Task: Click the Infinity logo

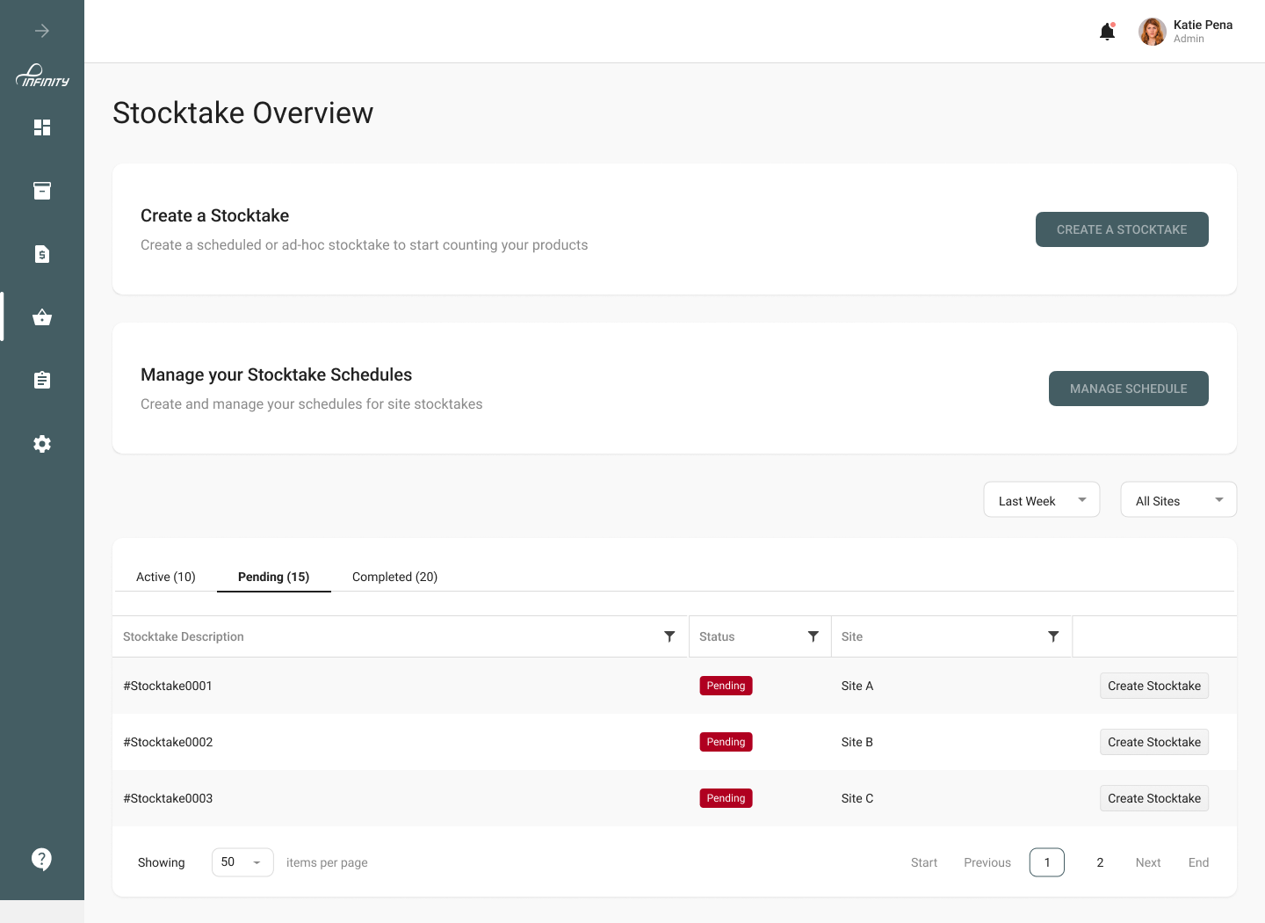Action: coord(42,76)
